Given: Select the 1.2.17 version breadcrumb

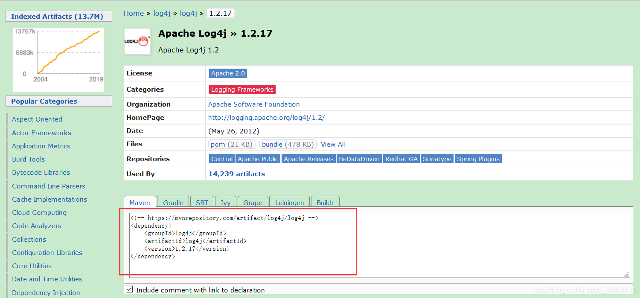Looking at the screenshot, I should point(220,13).
